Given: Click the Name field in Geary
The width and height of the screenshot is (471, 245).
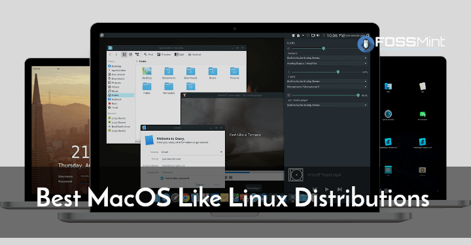Looking at the screenshot, I should point(192,159).
